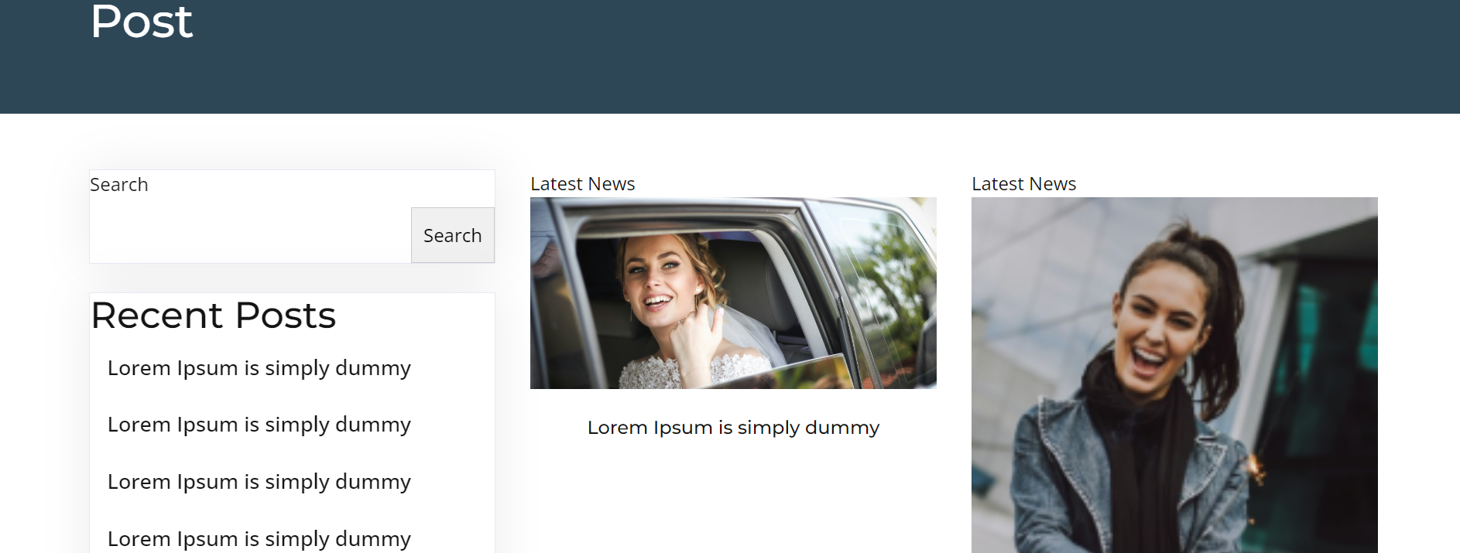The width and height of the screenshot is (1460, 553).
Task: Open the fourth Recent Posts link
Action: pos(259,538)
